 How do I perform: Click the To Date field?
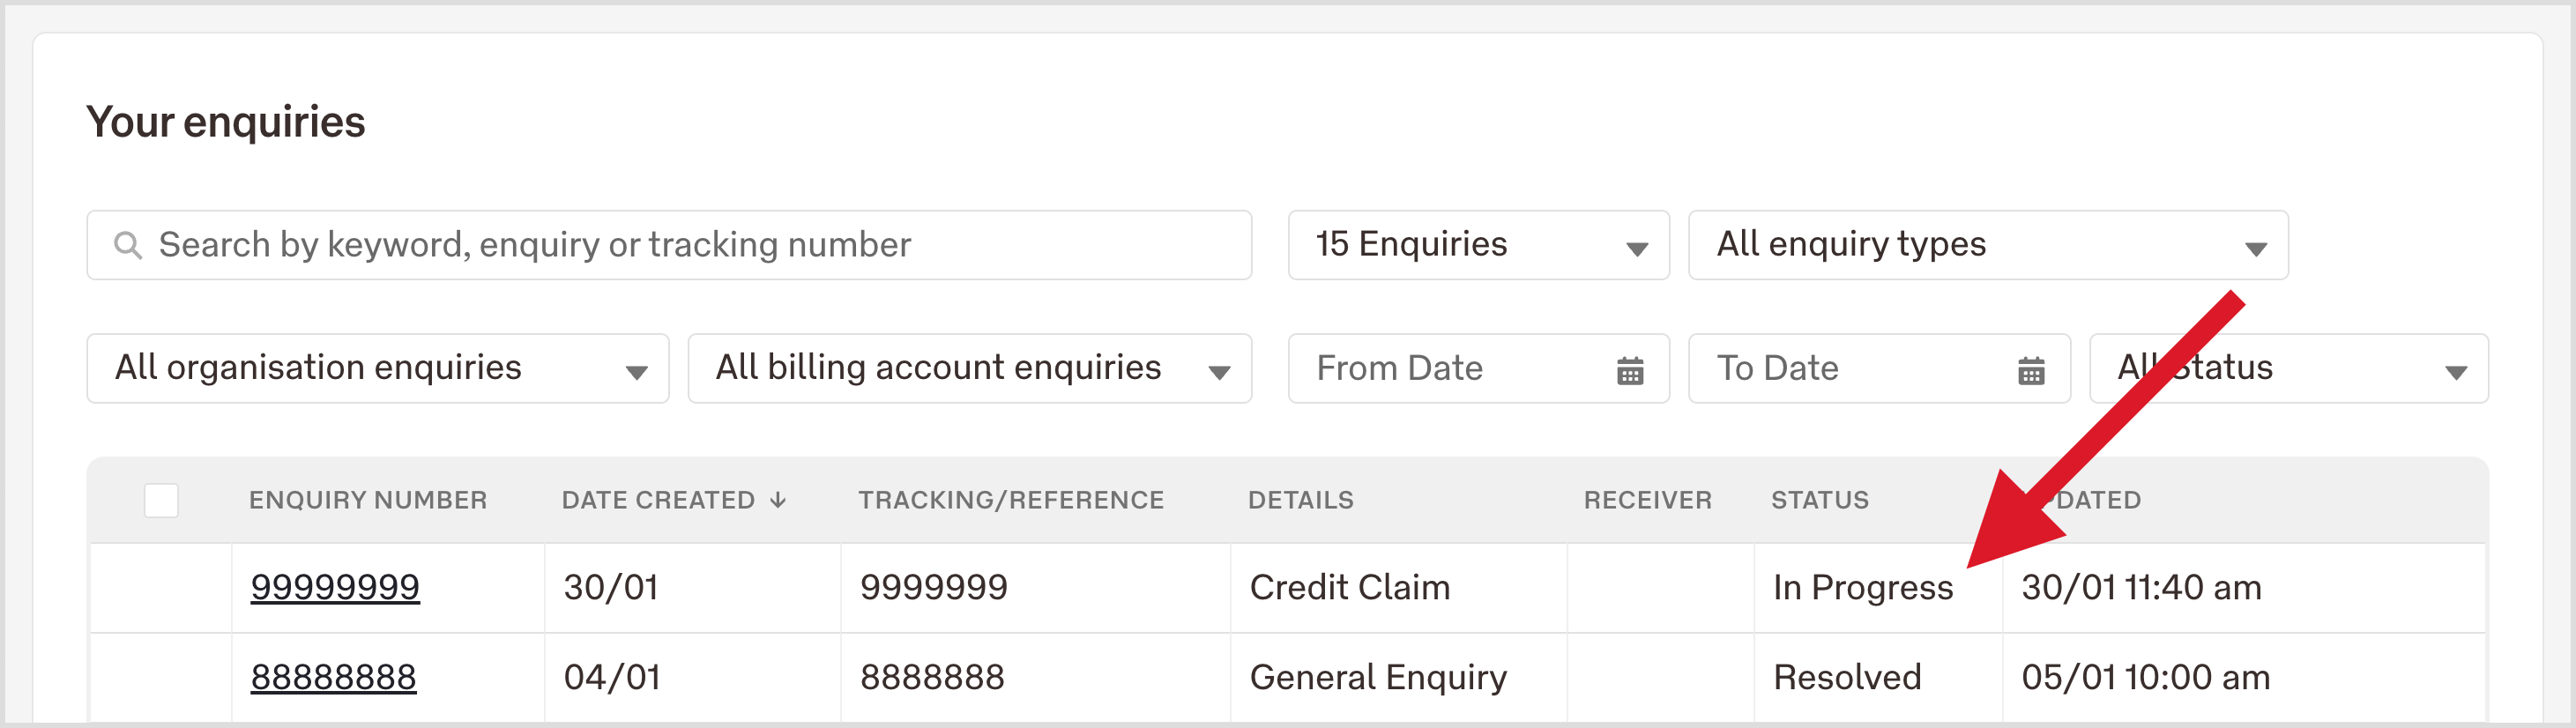1879,368
